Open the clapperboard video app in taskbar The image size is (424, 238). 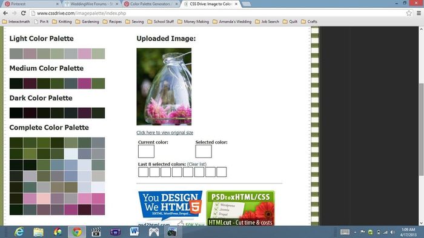click(x=96, y=232)
